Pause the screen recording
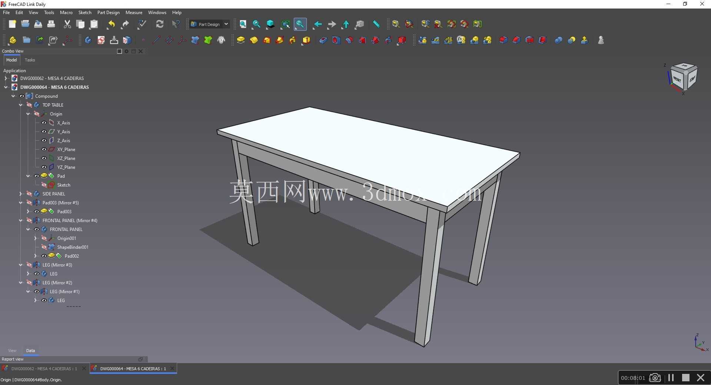Image resolution: width=711 pixels, height=385 pixels. coord(671,378)
